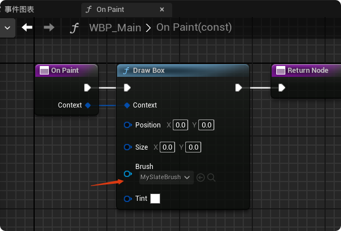This screenshot has height=231, width=341.
Task: Click On Paint Context output pin
Action: point(88,105)
